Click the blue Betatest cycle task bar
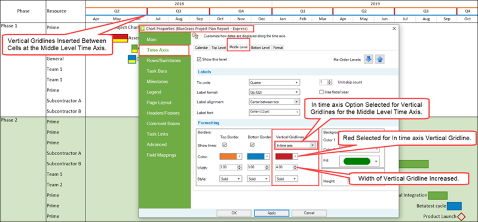The image size is (478, 222). pos(454,206)
